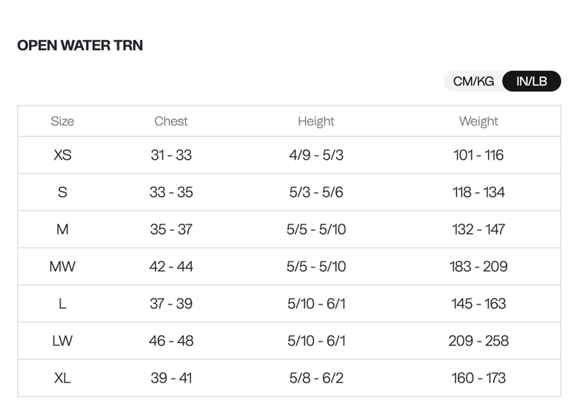Click height value 5/8 - 6/2
The height and width of the screenshot is (416, 583).
click(316, 378)
